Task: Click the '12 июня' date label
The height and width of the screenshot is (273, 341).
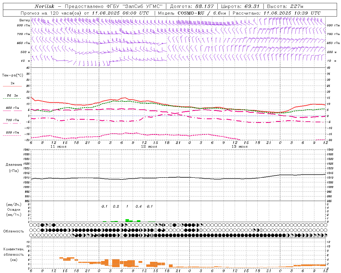Action: 149,147
